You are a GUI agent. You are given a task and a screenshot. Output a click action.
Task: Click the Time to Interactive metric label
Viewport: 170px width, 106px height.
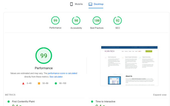point(105,101)
